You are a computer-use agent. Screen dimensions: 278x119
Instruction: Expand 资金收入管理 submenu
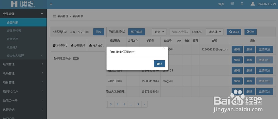pyautogui.click(x=23, y=55)
